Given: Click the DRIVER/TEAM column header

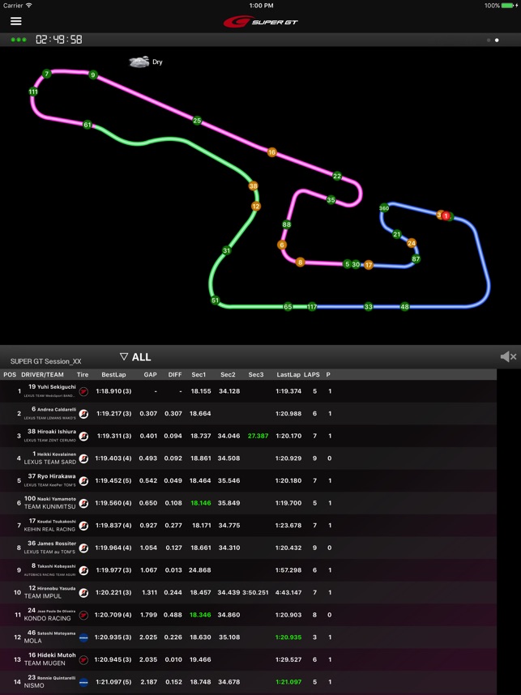Looking at the screenshot, I should tap(43, 374).
